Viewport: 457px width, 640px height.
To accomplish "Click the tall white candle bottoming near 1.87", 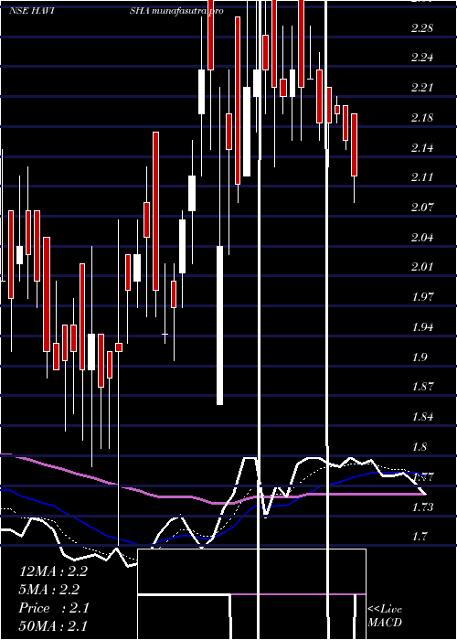I will coord(220,325).
